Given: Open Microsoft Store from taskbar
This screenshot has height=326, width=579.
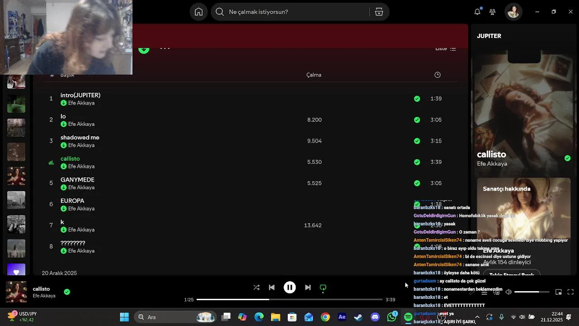Looking at the screenshot, I should 292,317.
